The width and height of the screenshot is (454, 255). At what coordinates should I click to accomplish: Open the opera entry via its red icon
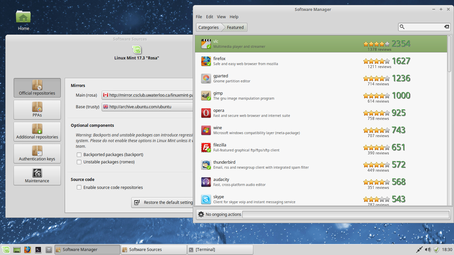206,113
